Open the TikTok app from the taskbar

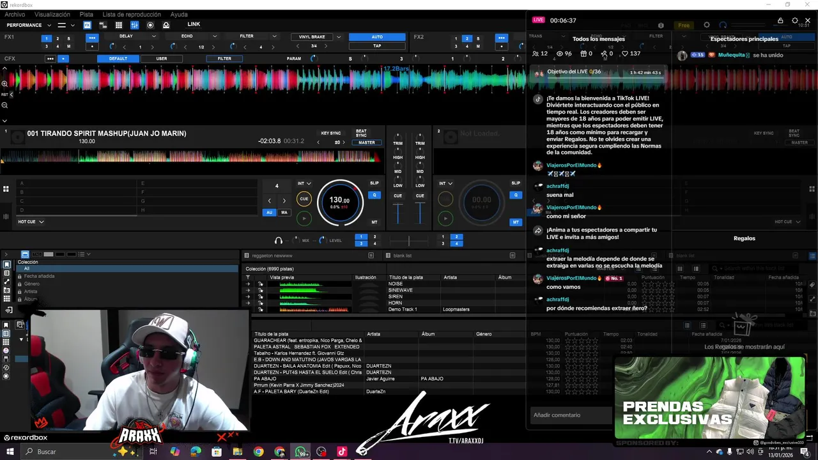(342, 452)
